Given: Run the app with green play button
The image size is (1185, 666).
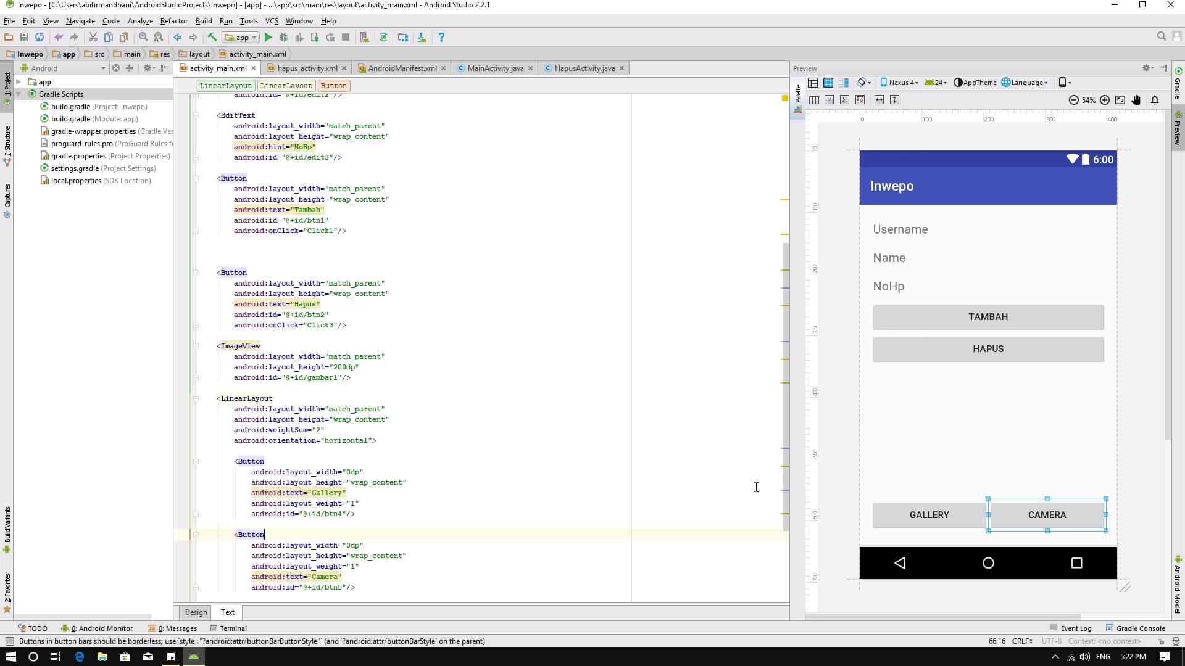Looking at the screenshot, I should click(x=268, y=38).
